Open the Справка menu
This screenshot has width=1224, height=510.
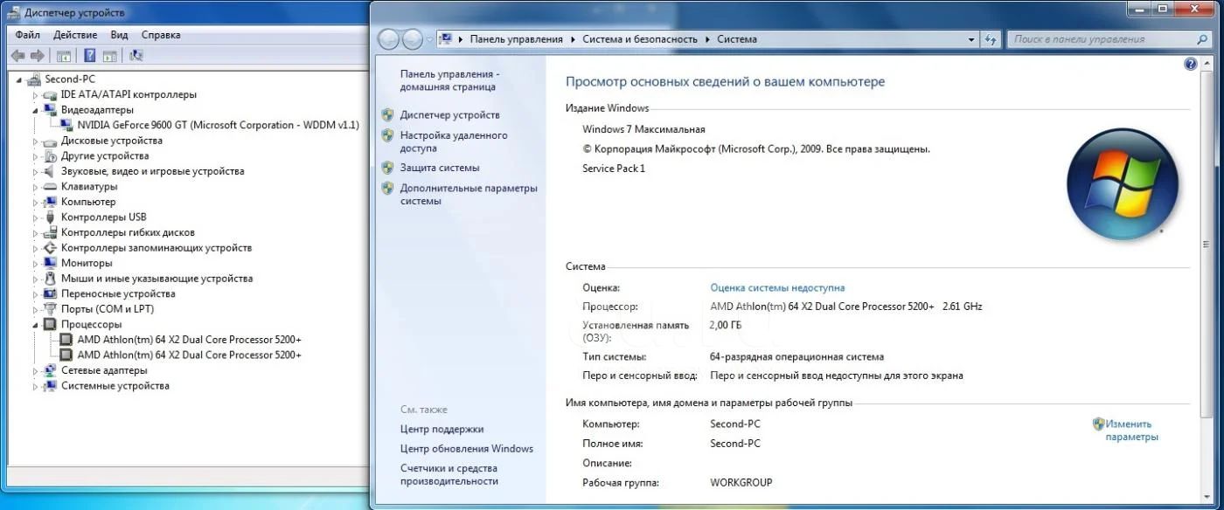pyautogui.click(x=161, y=35)
